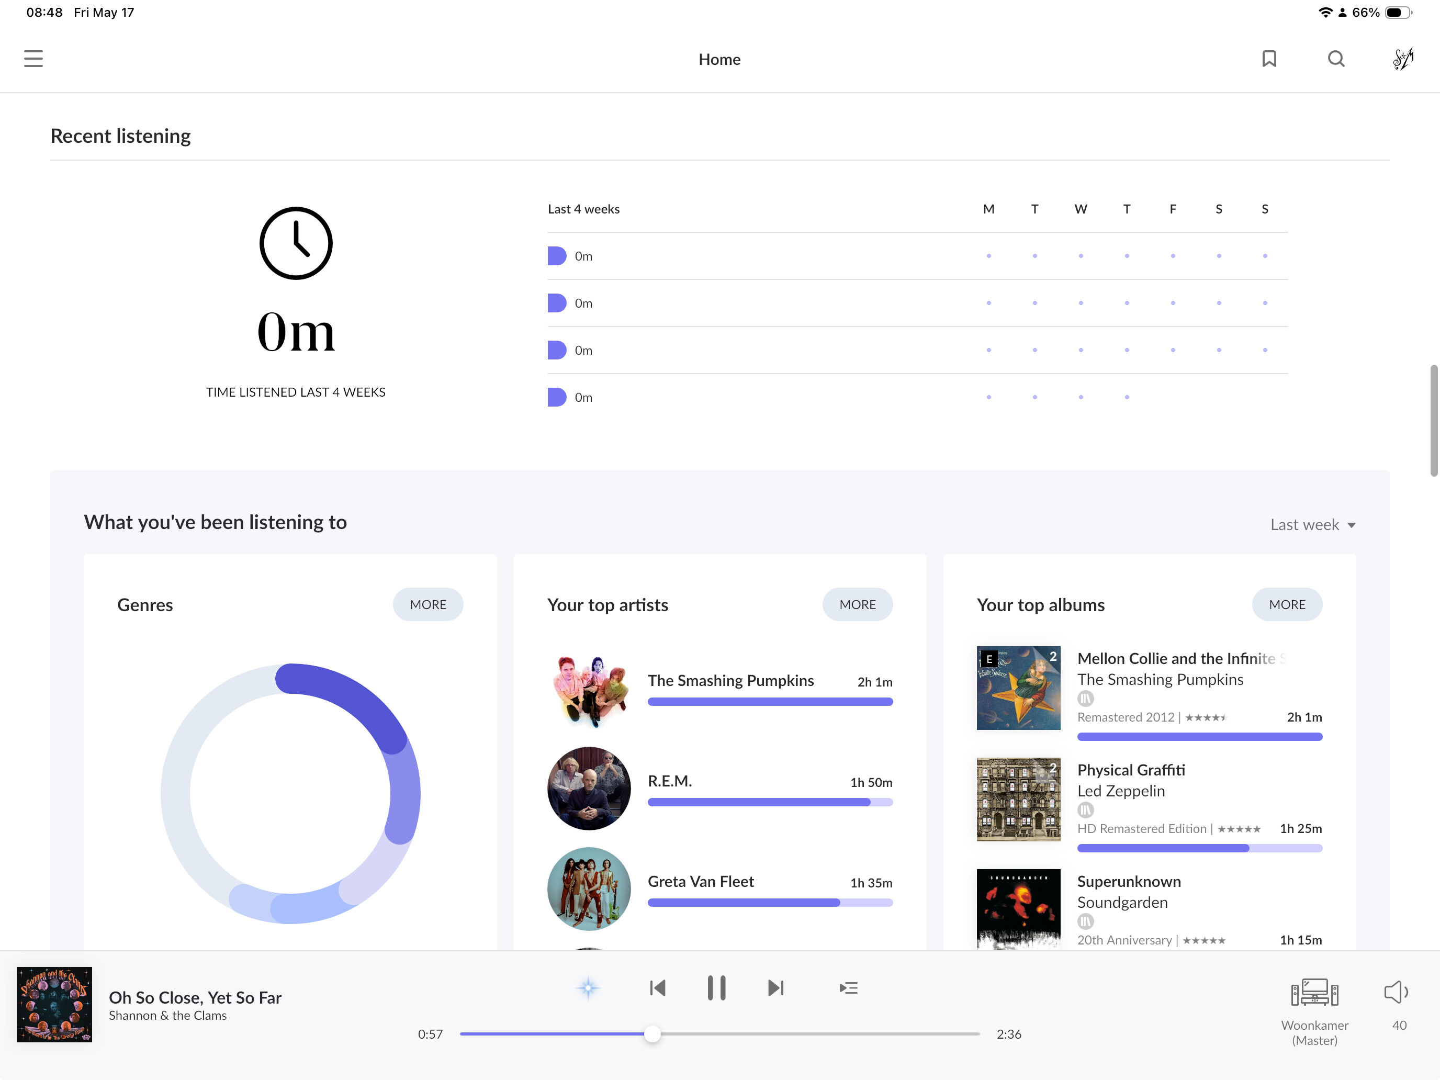Open the Physical Graffiti album cover
Image resolution: width=1440 pixels, height=1080 pixels.
coord(1018,799)
